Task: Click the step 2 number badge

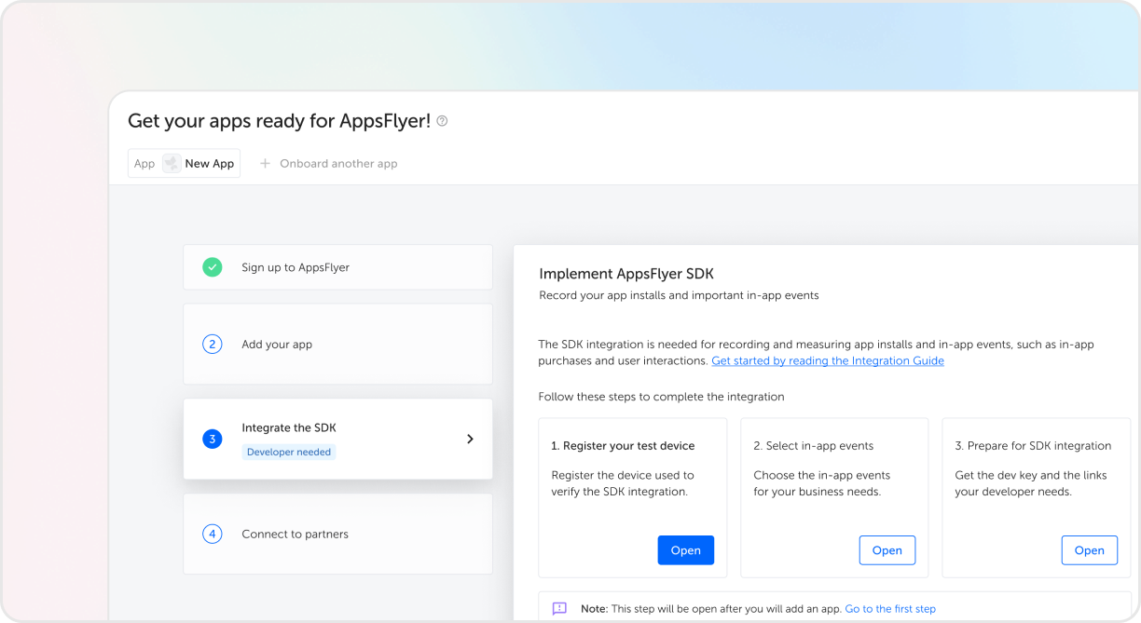Action: (212, 344)
